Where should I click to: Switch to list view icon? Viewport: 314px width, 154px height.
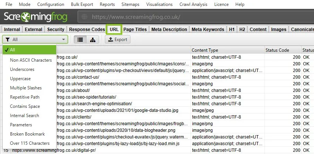pyautogui.click(x=80, y=40)
